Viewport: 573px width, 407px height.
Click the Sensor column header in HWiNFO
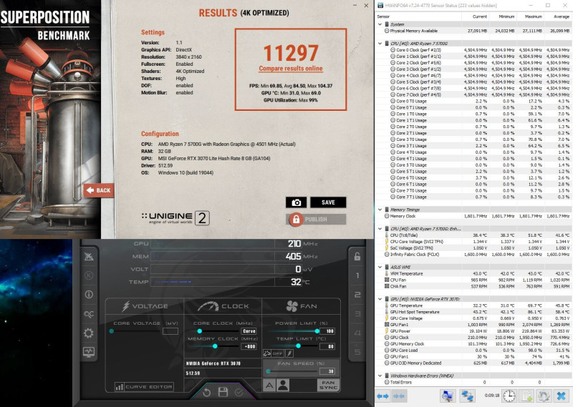click(419, 16)
